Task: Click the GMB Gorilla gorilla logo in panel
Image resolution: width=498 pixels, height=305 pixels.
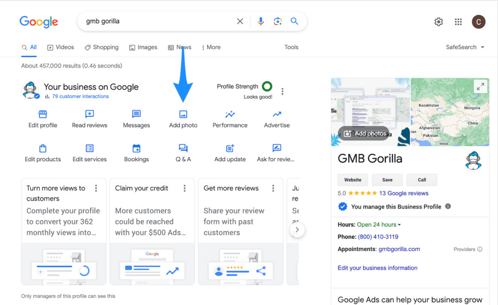Action: 473,160
